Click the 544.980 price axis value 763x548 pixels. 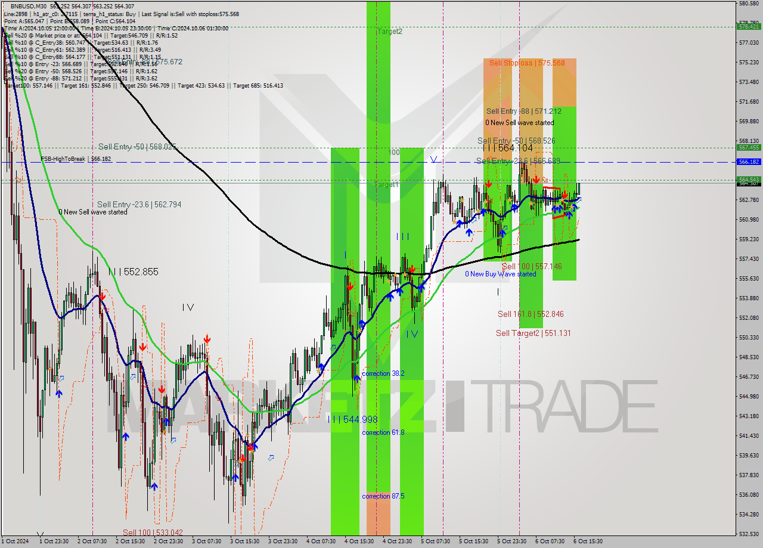click(749, 396)
